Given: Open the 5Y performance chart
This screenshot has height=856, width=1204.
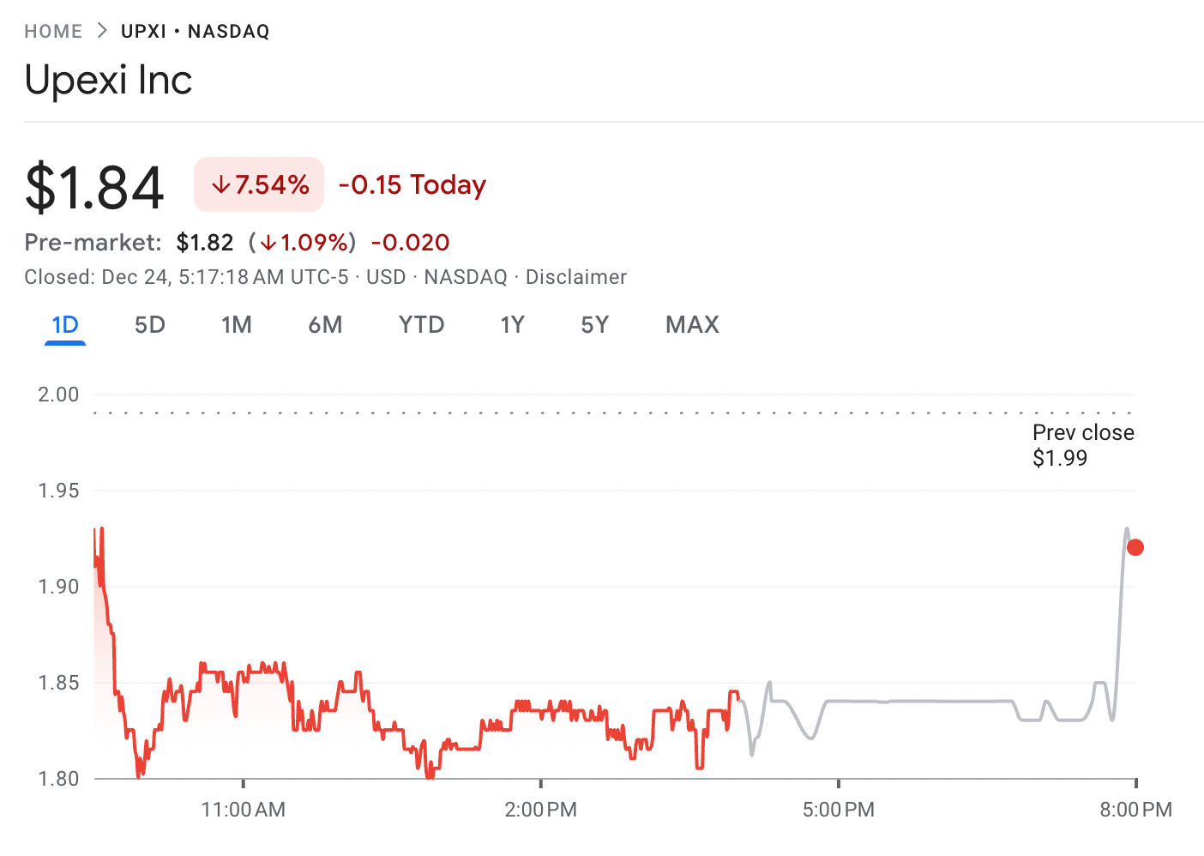Looking at the screenshot, I should click(x=595, y=324).
